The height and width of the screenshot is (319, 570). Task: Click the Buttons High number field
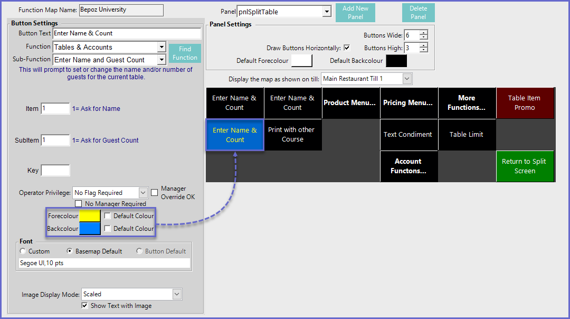click(412, 48)
